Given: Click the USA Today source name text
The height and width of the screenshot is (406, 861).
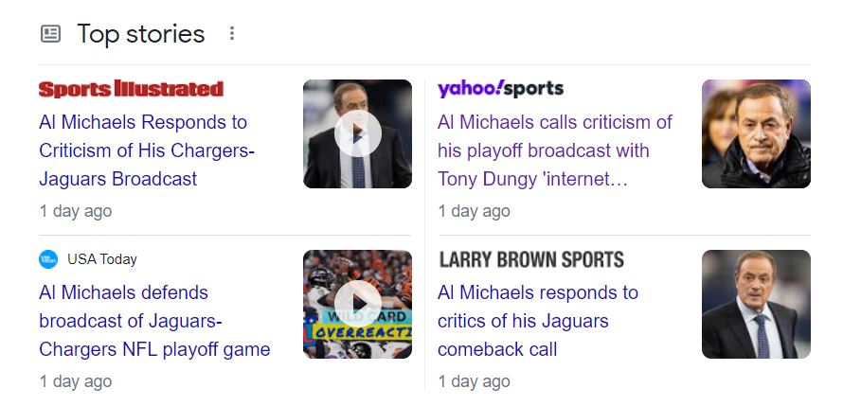Looking at the screenshot, I should point(102,259).
